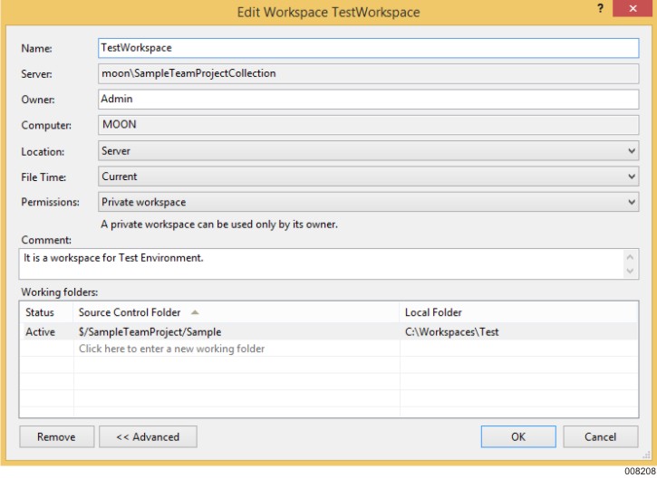657x478 pixels.
Task: Click the help question mark icon
Action: coord(601,9)
